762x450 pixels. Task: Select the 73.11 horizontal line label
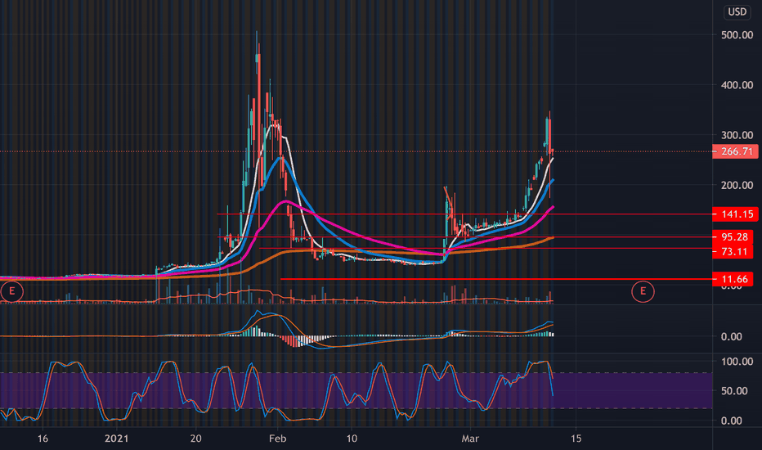point(733,251)
